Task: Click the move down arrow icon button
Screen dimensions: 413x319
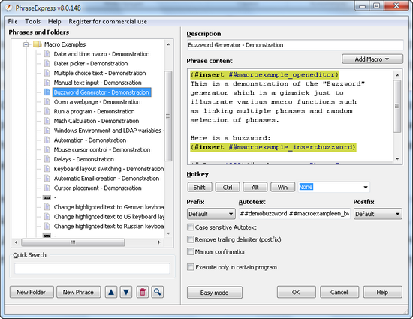Action: (x=126, y=292)
